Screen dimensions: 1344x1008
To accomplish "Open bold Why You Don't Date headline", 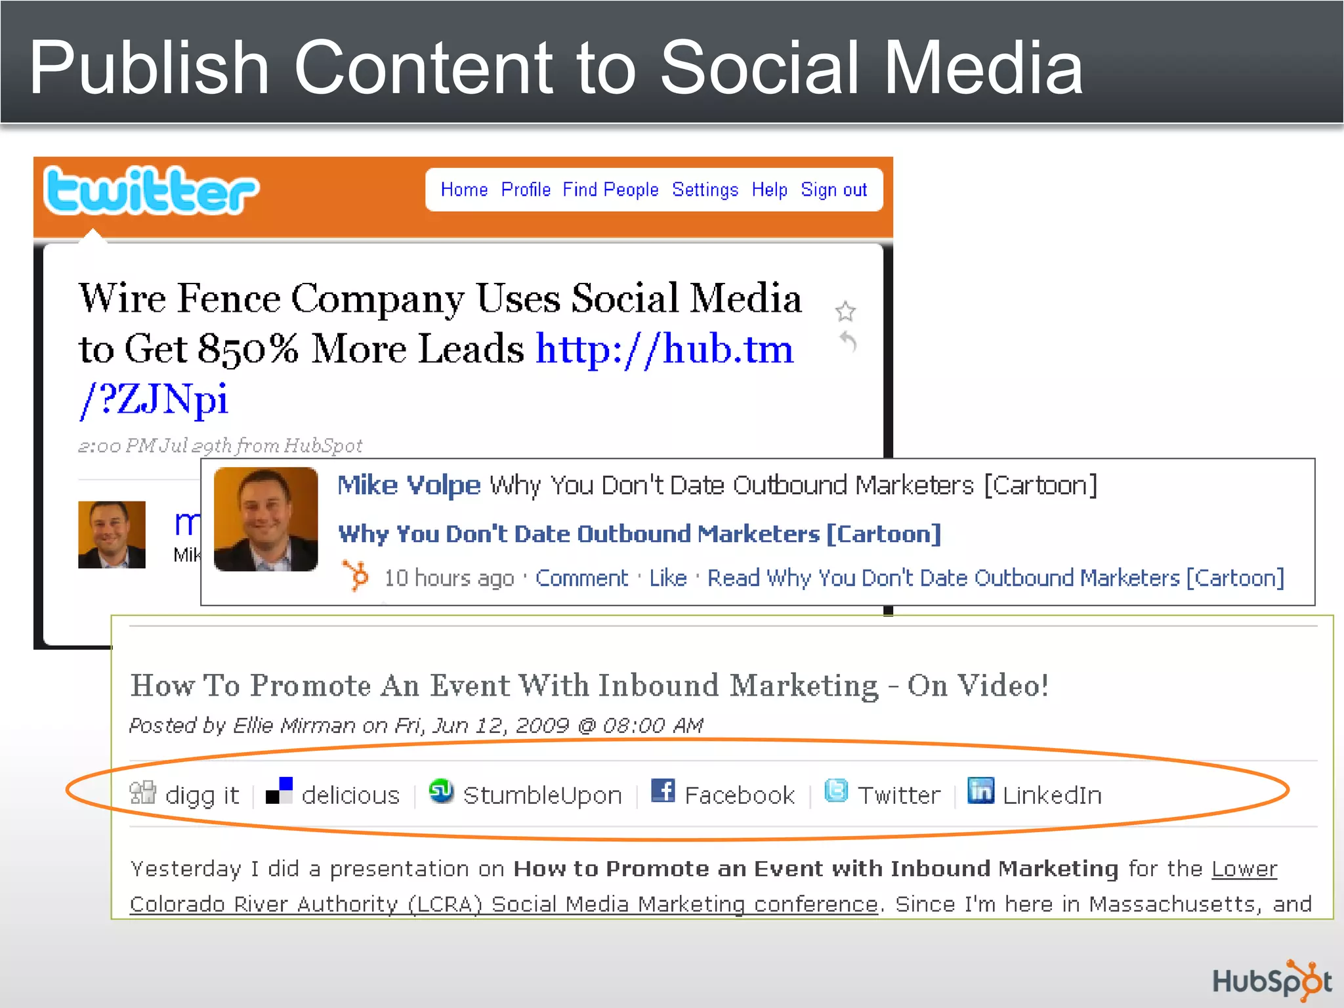I will 640,534.
